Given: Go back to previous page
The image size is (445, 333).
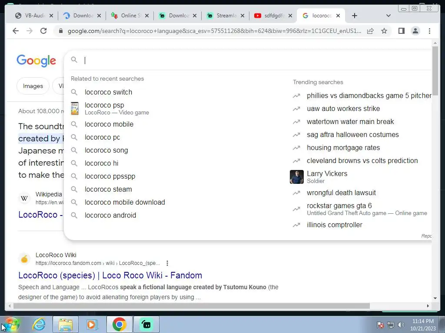Looking at the screenshot, I should [16, 31].
